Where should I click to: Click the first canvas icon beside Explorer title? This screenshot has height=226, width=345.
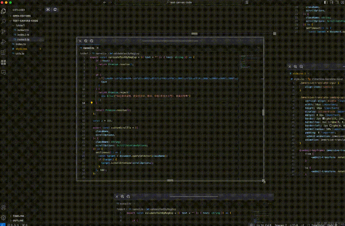48,10
